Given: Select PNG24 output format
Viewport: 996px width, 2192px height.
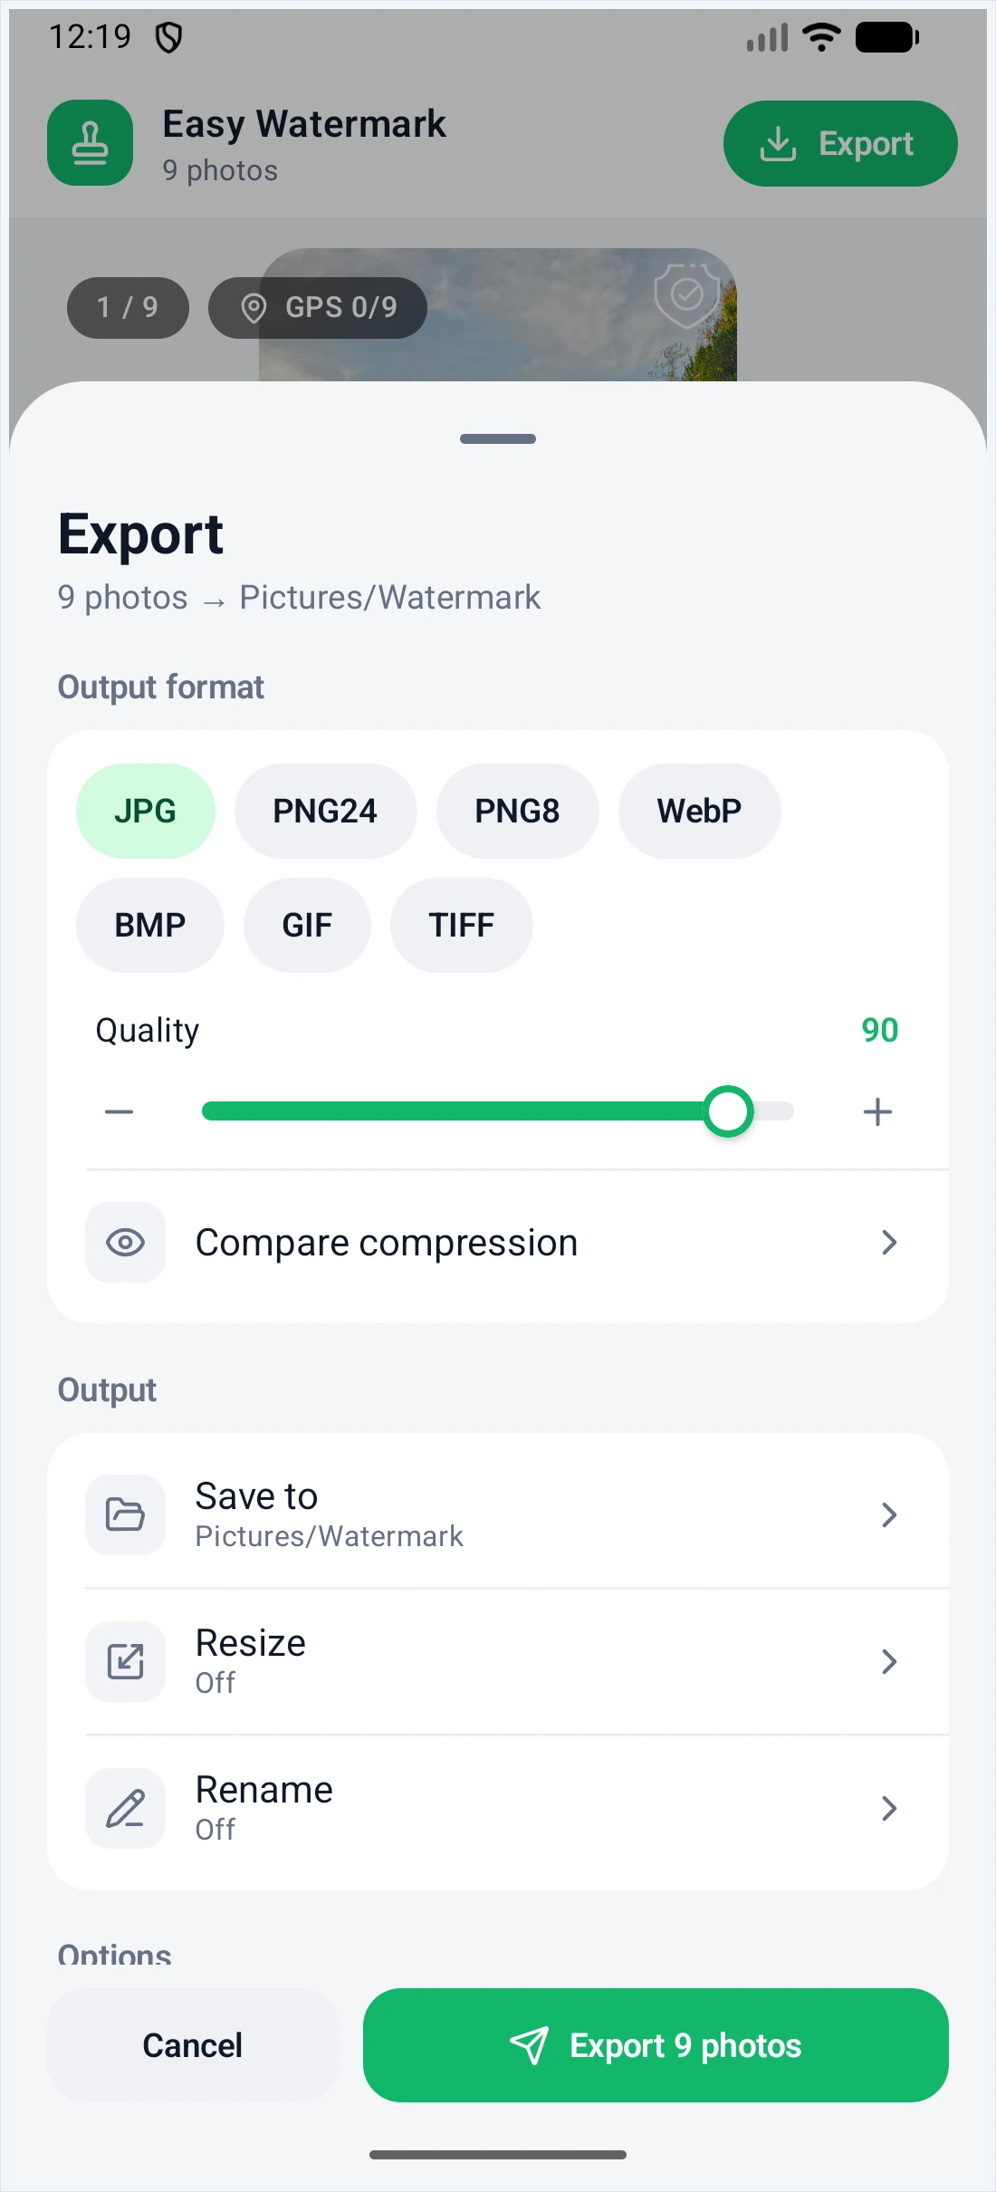Looking at the screenshot, I should click(326, 811).
